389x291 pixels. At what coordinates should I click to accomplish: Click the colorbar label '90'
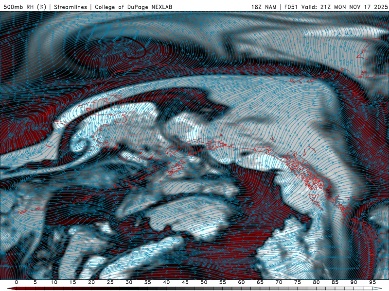(354, 282)
